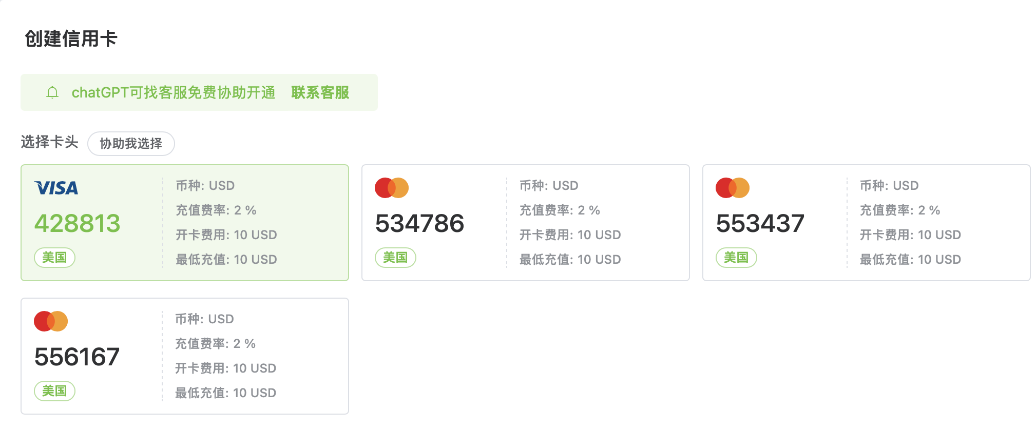Viewport: 1036px width, 429px height.
Task: Click the notification bell icon
Action: point(52,93)
